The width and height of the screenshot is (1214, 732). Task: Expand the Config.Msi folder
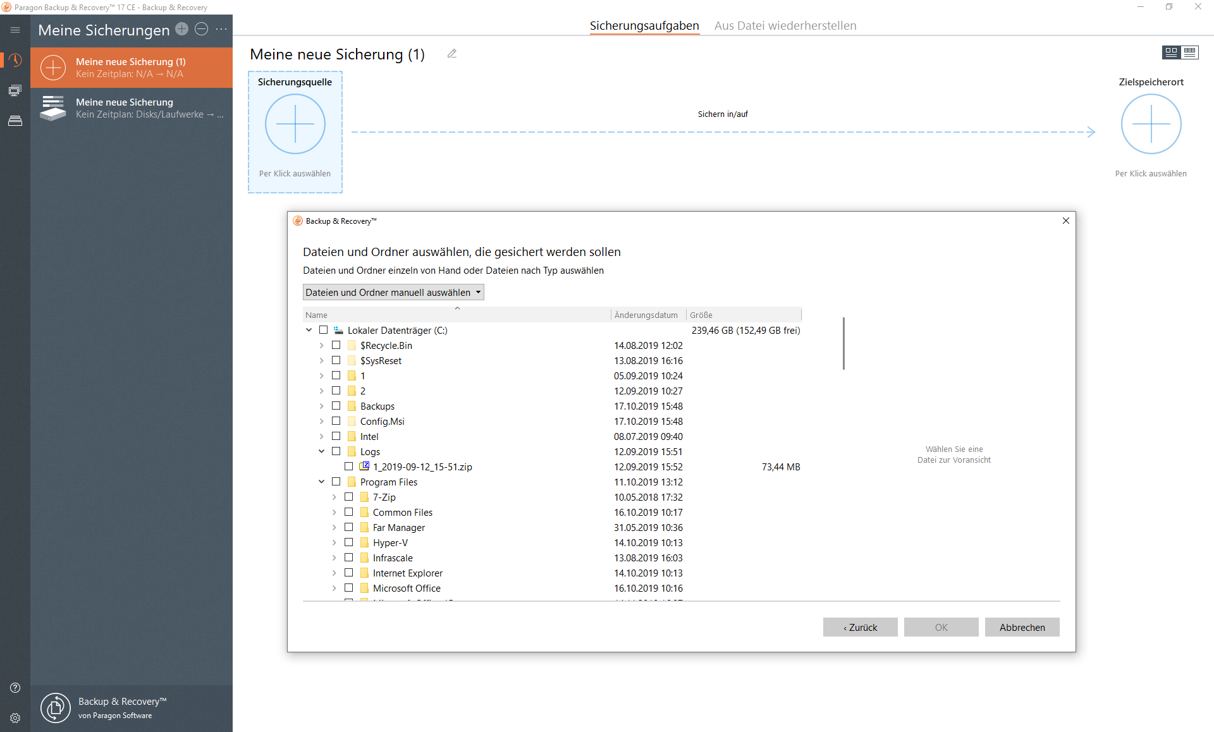click(321, 421)
